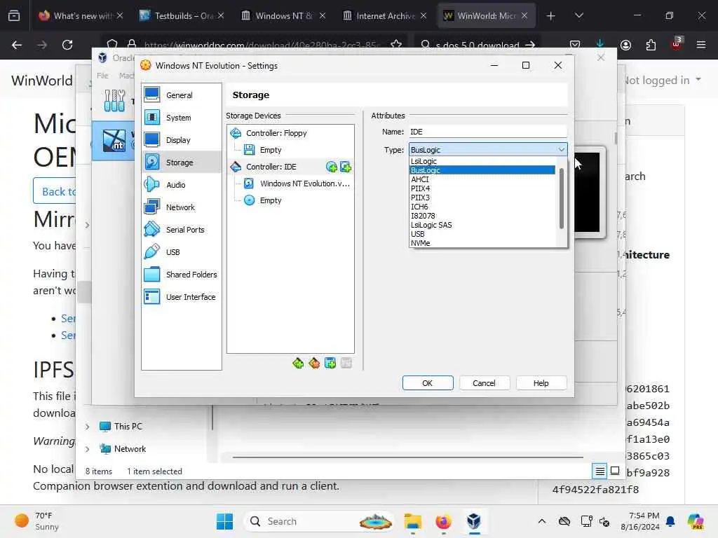Confirm settings with OK button
718x538 pixels.
point(428,383)
